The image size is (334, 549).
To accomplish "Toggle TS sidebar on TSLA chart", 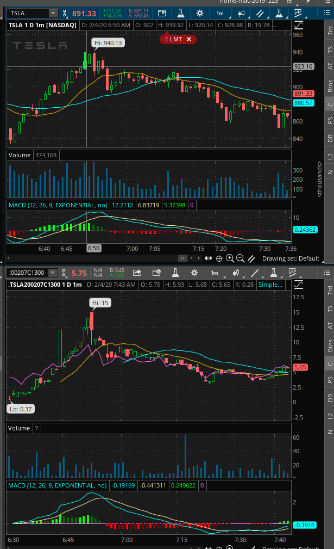I will 330,50.
